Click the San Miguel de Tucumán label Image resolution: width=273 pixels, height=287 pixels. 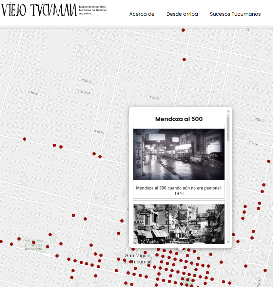(x=138, y=259)
